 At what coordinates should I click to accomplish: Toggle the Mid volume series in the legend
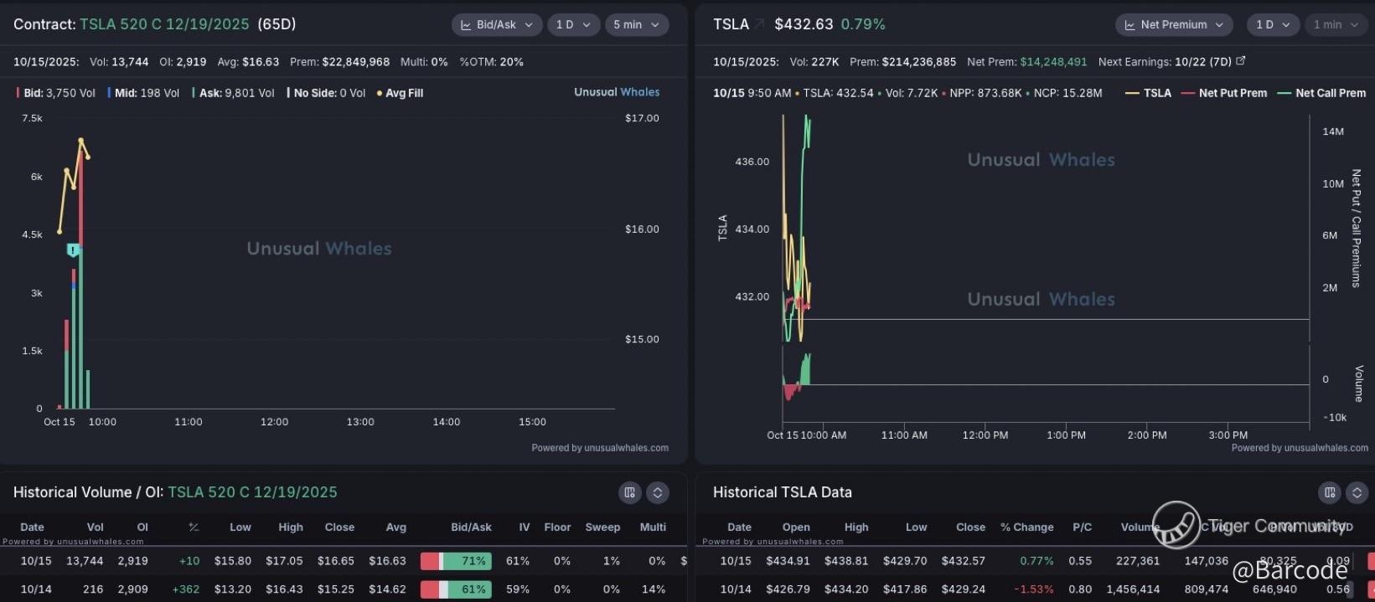coord(143,93)
